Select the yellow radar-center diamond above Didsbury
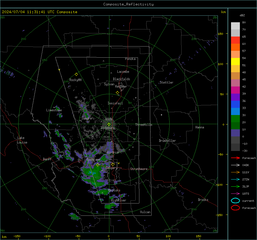 [x=109, y=124]
